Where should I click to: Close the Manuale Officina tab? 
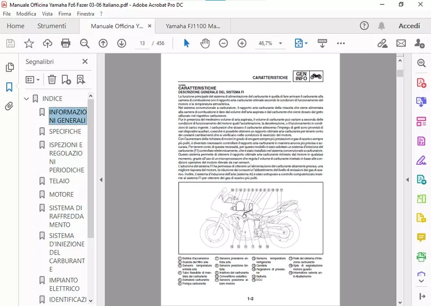[150, 26]
